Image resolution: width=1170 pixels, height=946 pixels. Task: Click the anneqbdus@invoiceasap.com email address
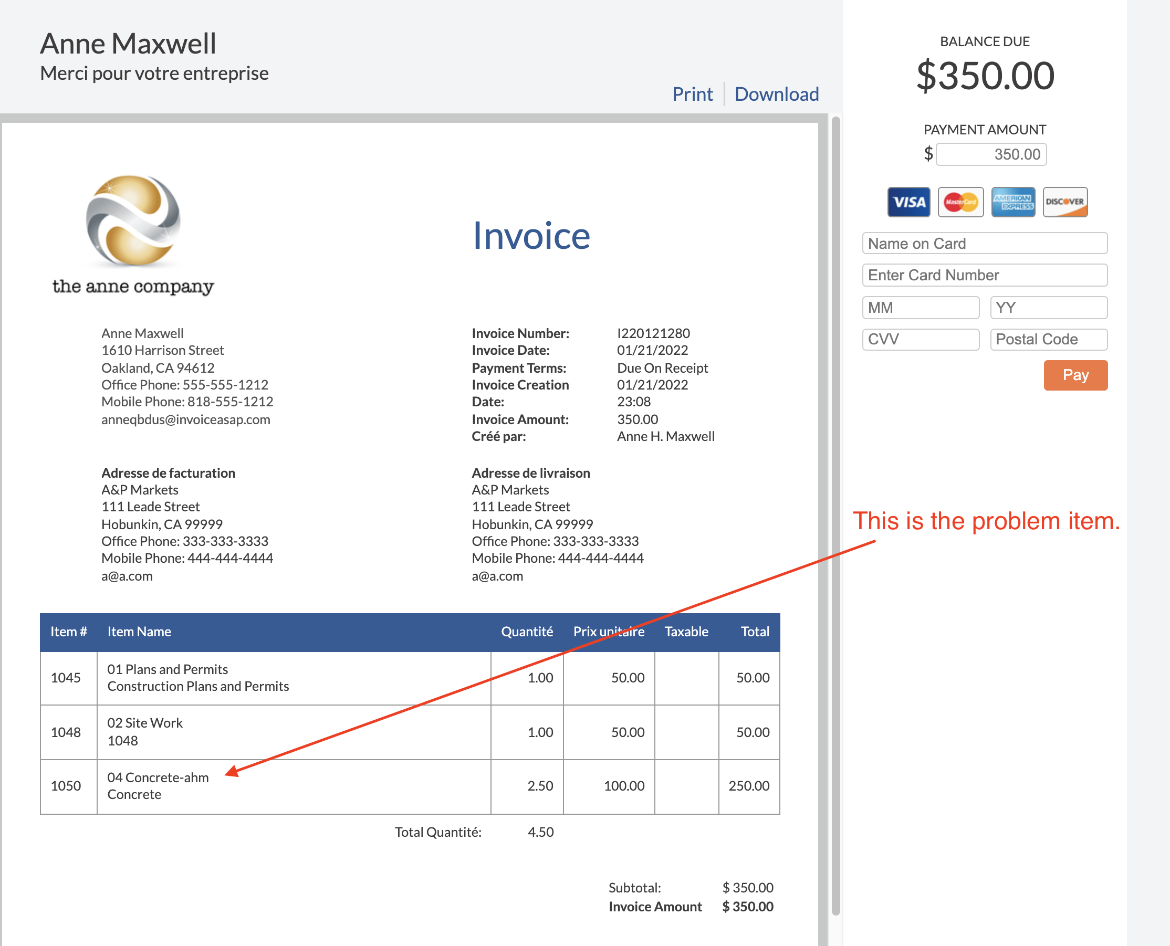[x=185, y=419]
